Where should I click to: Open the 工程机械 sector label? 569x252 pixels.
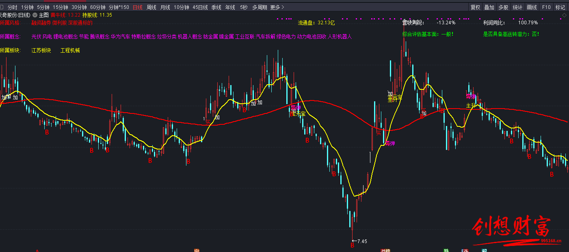[x=70, y=51]
